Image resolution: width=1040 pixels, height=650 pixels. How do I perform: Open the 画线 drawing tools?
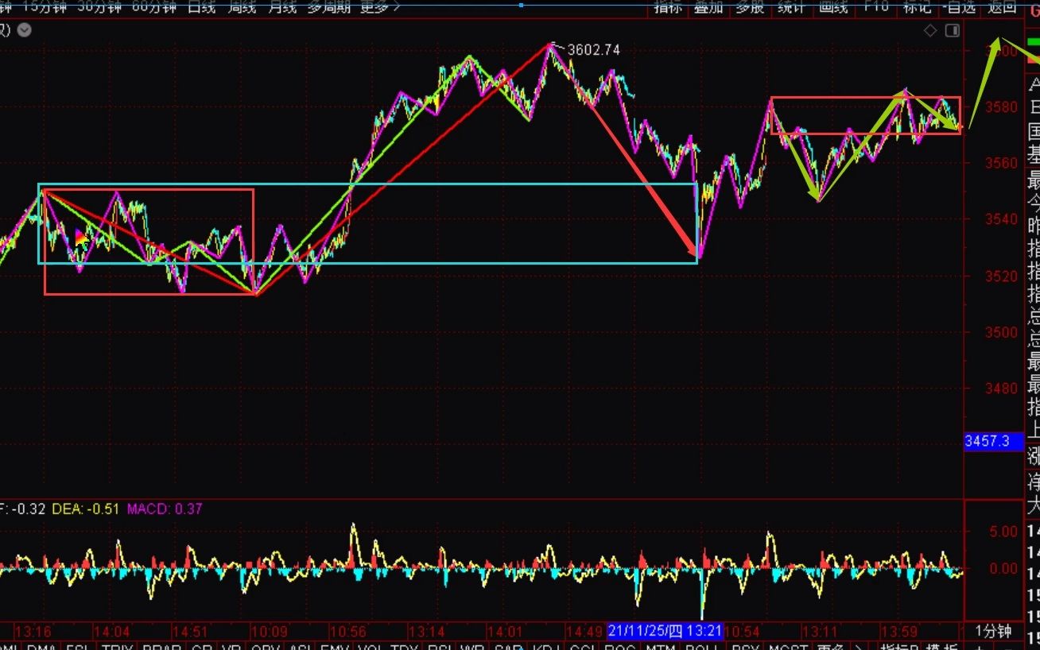[833, 6]
